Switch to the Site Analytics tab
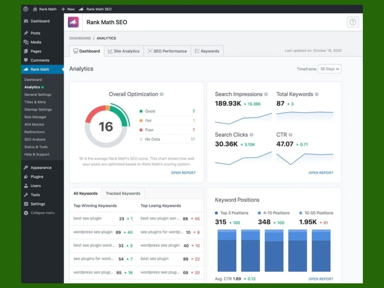The height and width of the screenshot is (288, 384). (x=124, y=51)
